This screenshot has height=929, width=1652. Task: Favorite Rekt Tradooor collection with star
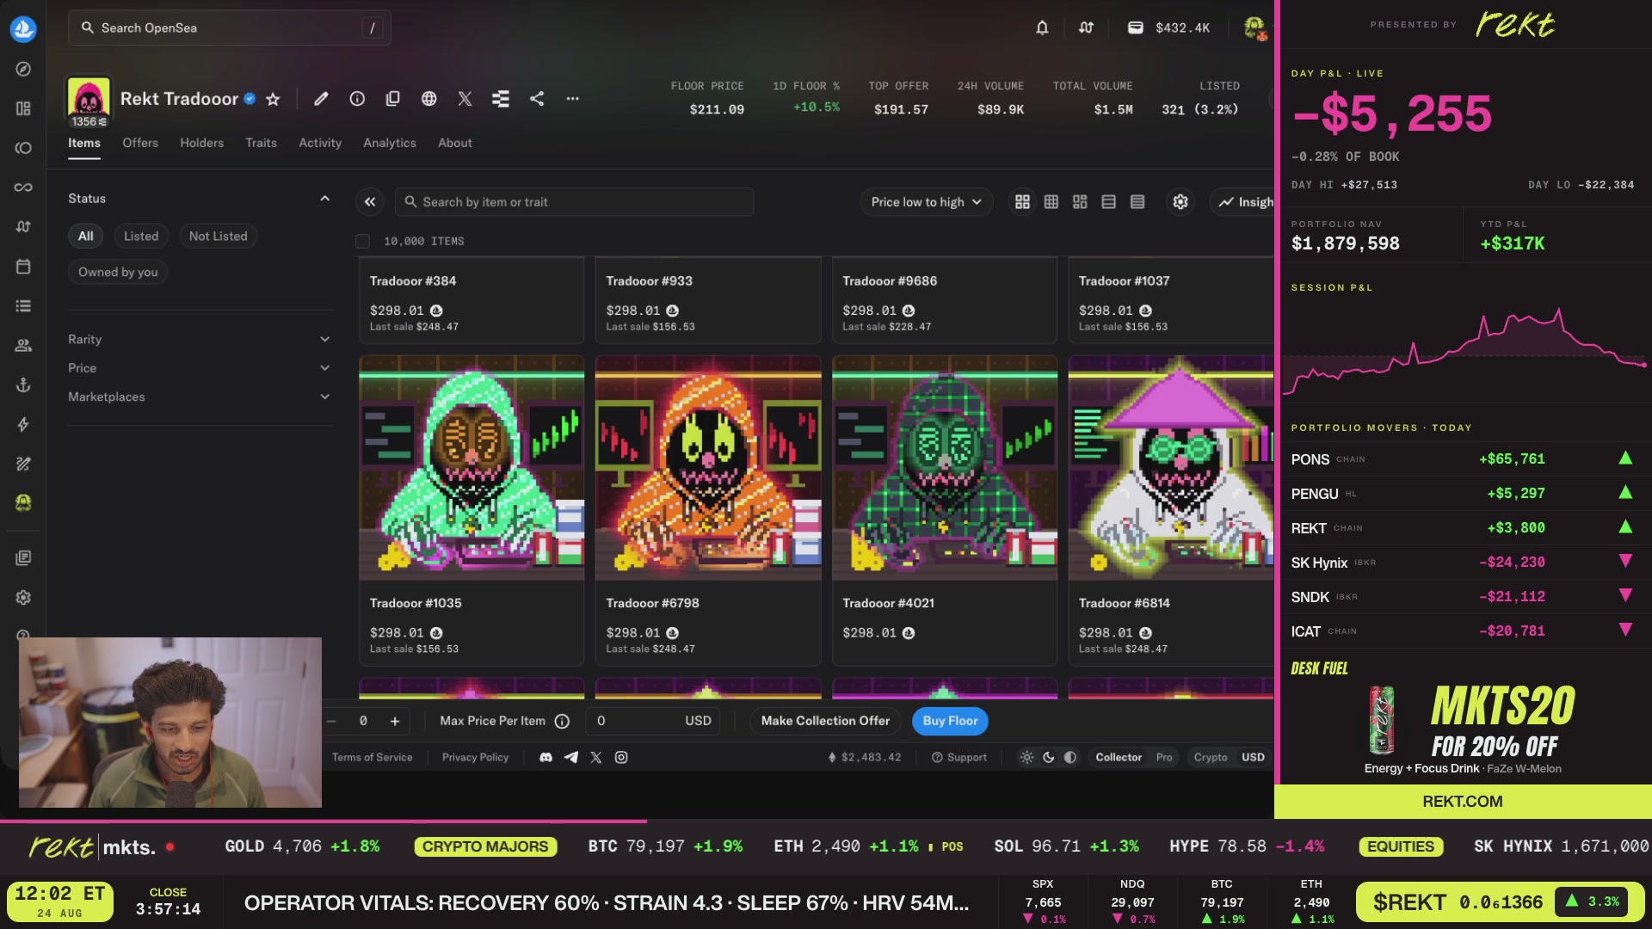273,99
